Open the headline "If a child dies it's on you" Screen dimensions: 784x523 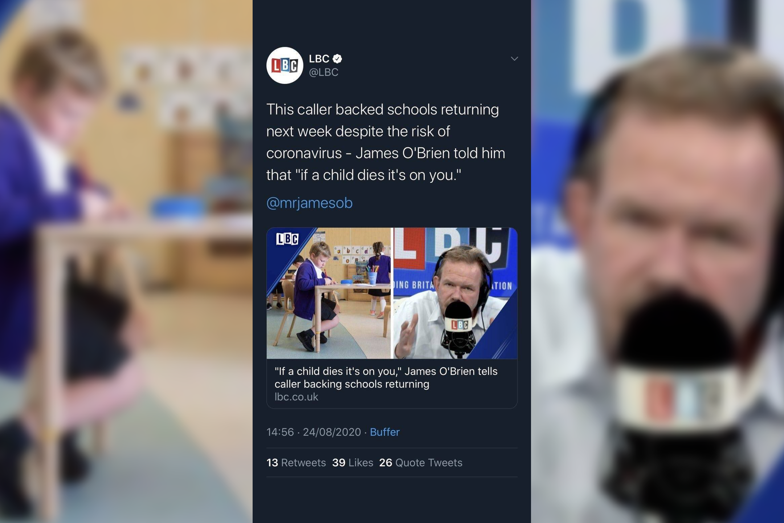[x=386, y=377]
